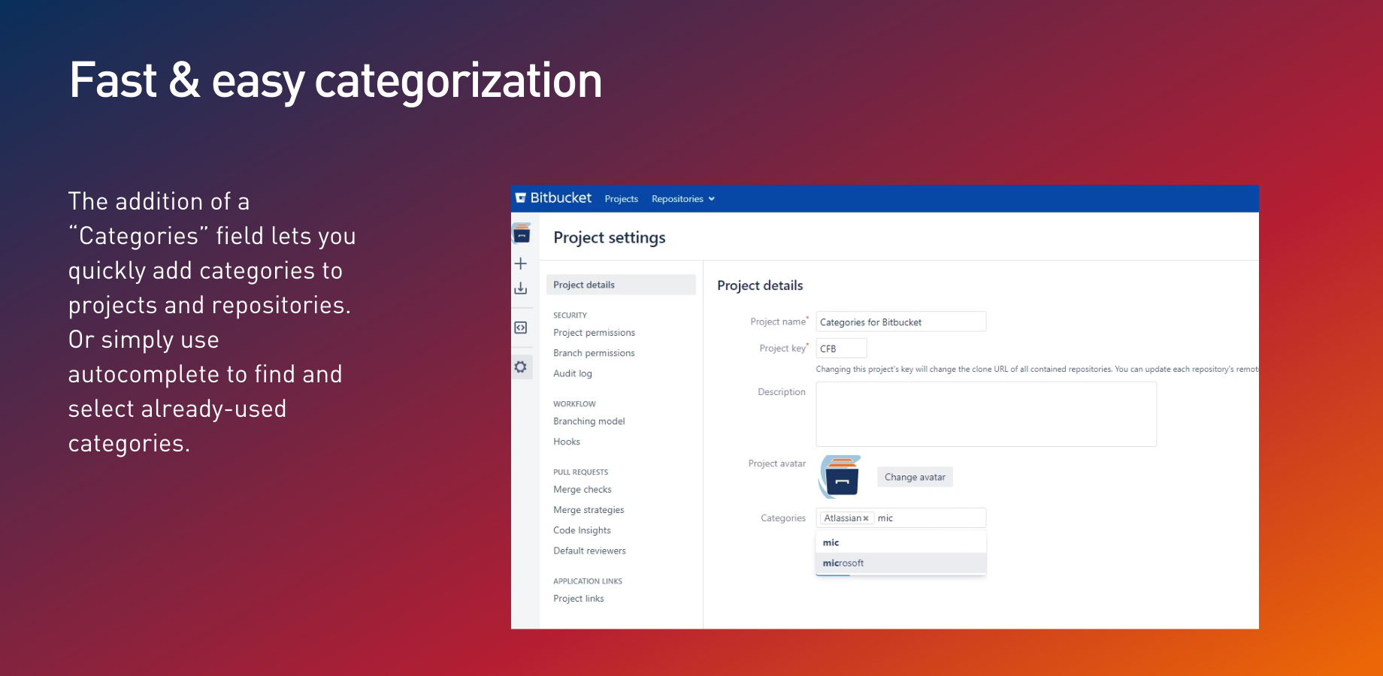Select the microsoft autocomplete suggestion

900,563
